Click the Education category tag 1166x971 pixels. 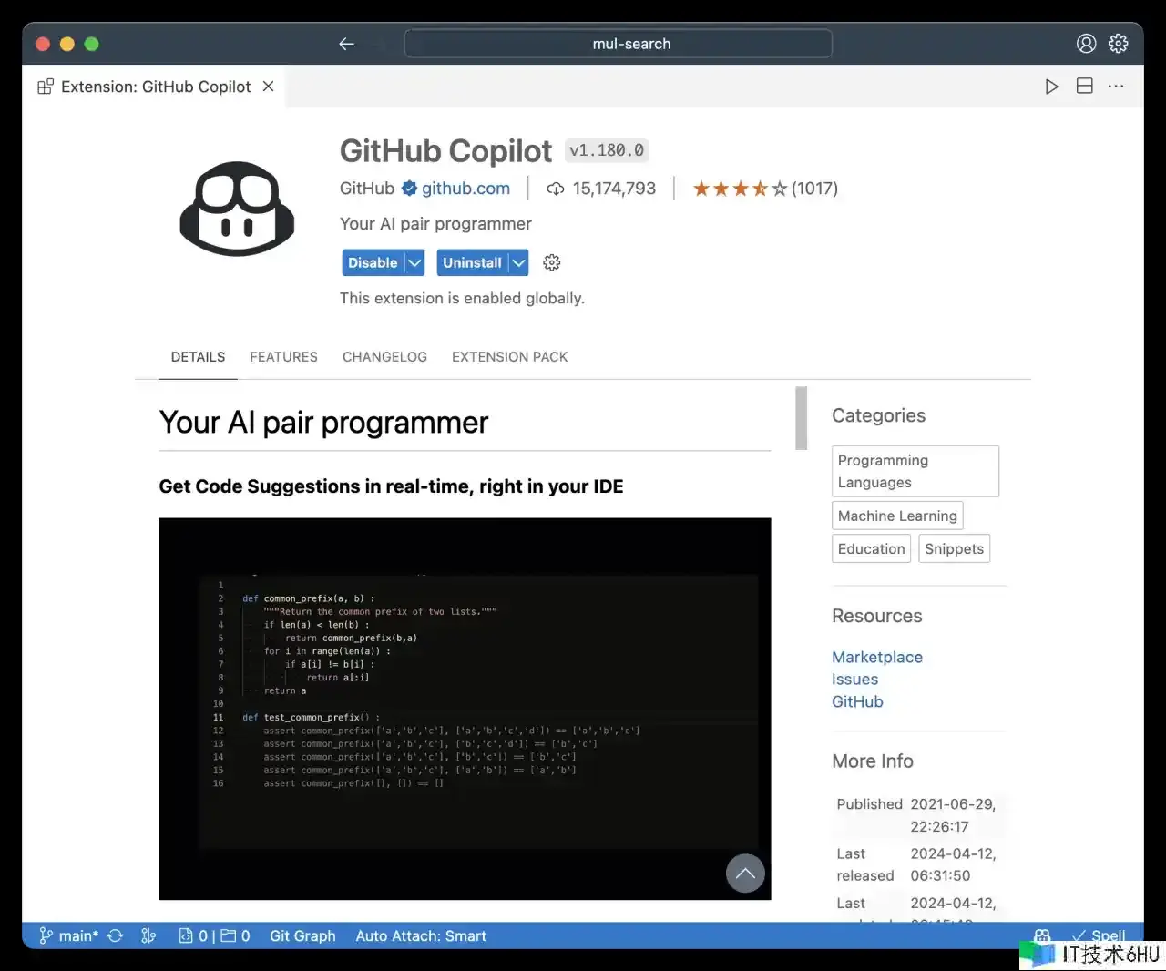point(871,548)
